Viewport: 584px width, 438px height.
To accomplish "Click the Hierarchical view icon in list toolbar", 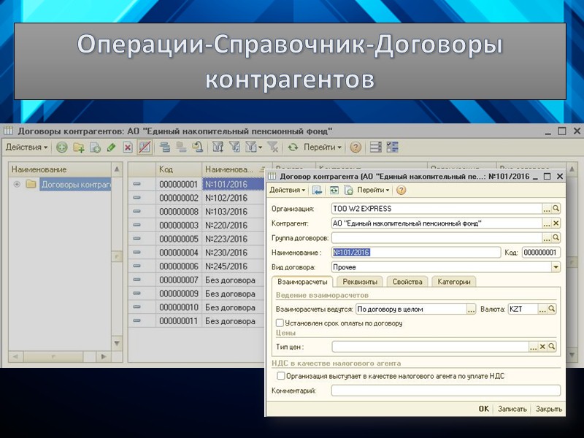I will (165, 147).
